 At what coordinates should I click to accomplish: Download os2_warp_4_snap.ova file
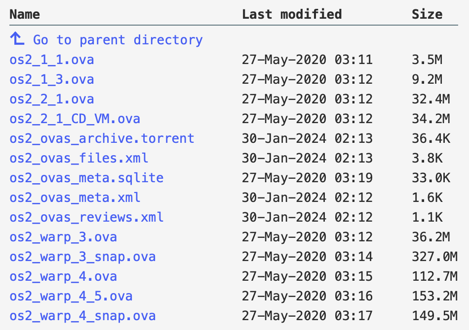(82, 316)
